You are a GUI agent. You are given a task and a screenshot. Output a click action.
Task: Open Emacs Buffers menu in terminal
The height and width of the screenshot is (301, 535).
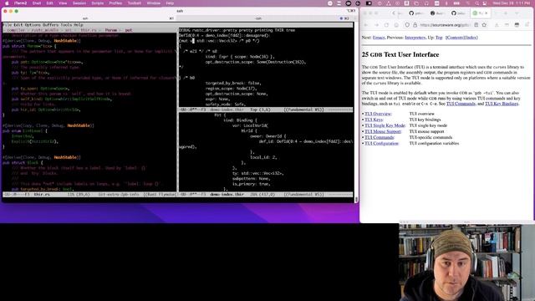click(x=50, y=25)
